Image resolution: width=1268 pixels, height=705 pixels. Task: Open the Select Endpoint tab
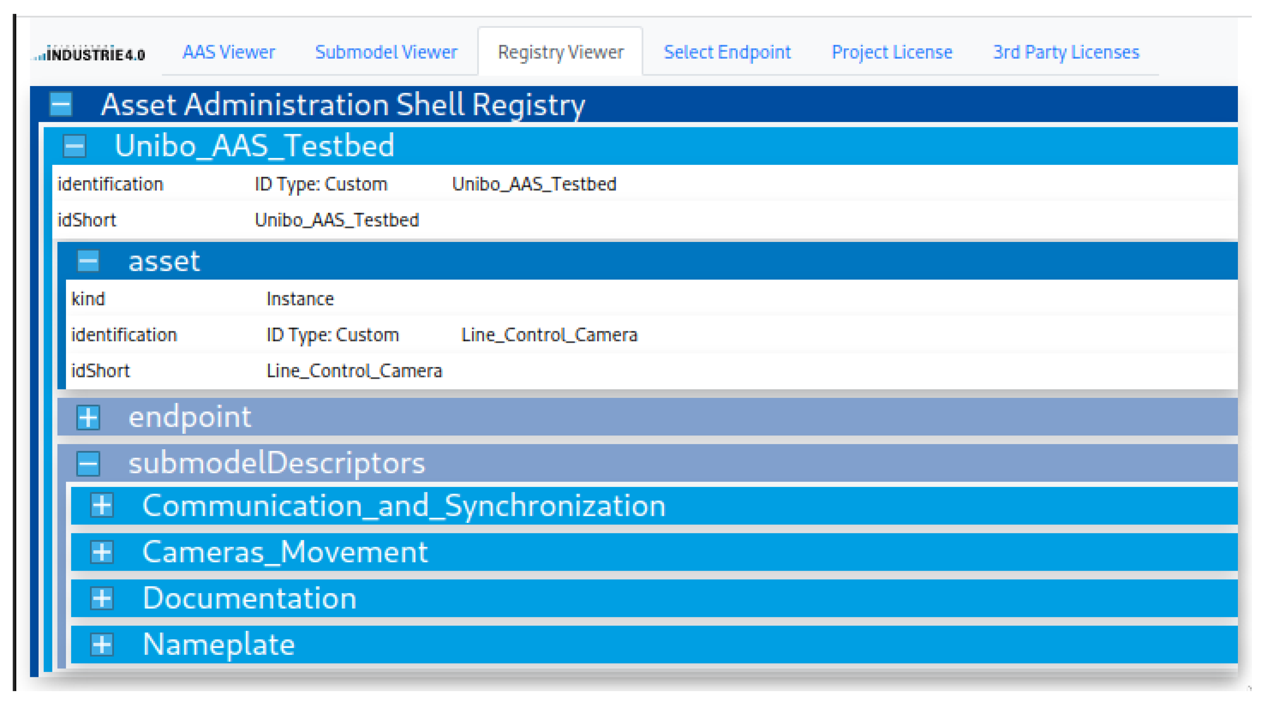pos(727,52)
